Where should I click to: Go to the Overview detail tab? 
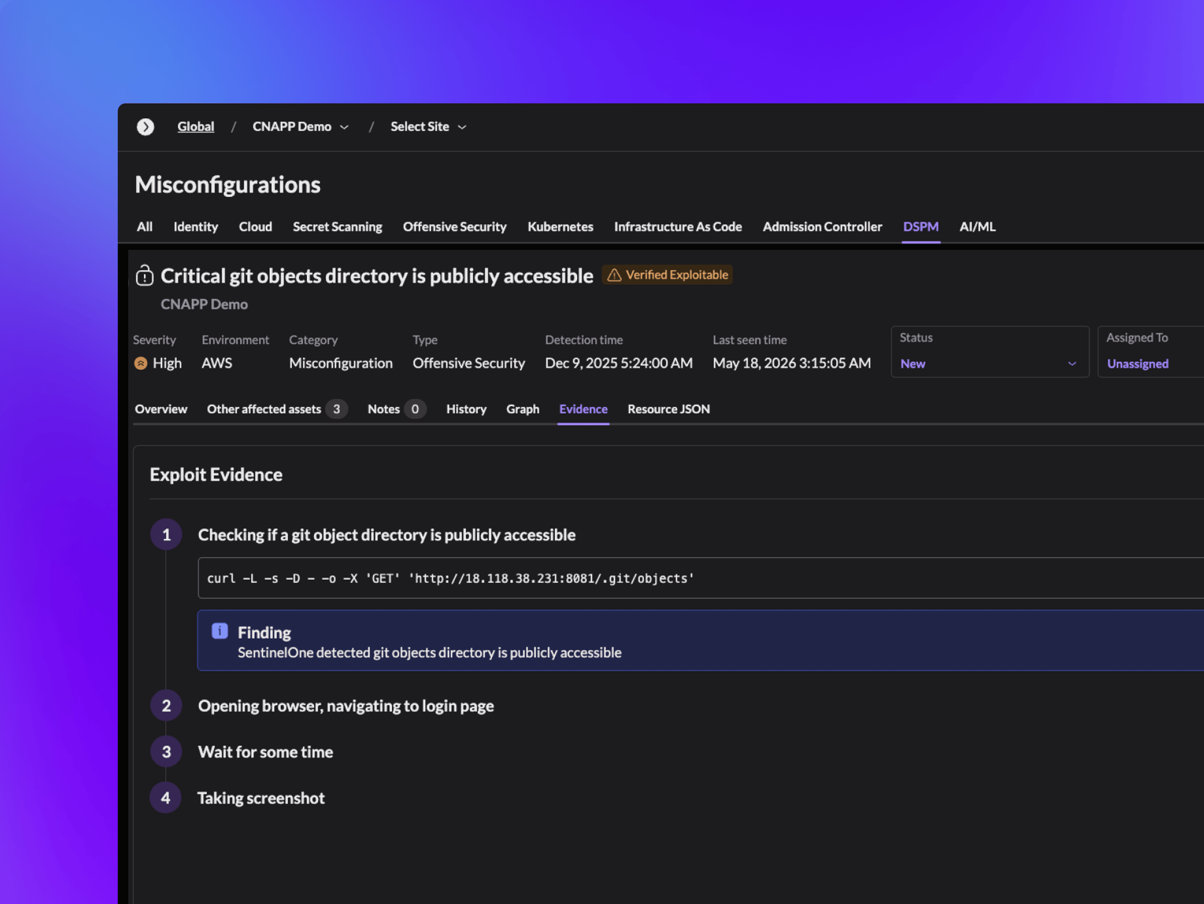click(x=160, y=409)
